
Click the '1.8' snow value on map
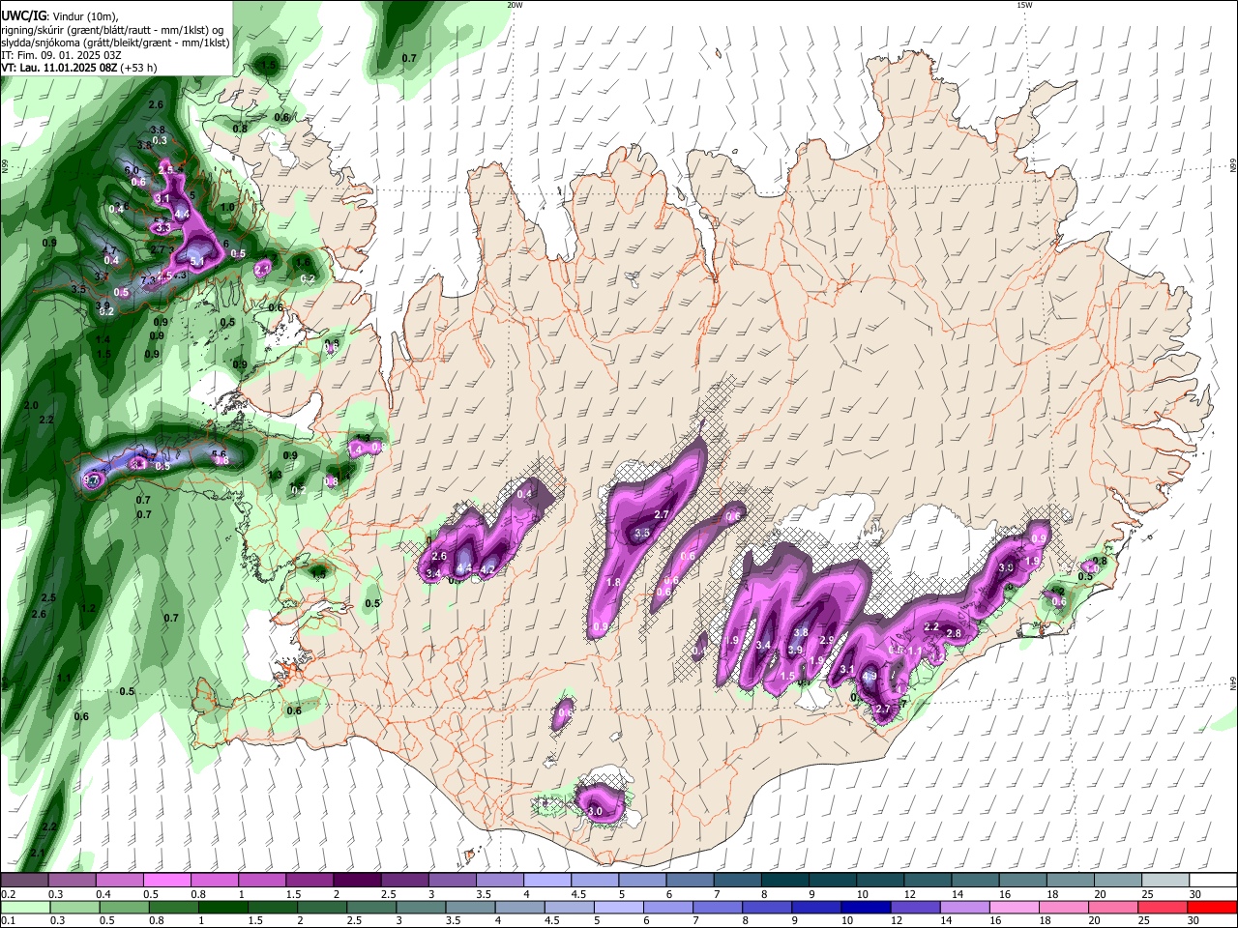[x=612, y=583]
